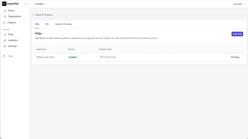248x139 pixels.
Task: Switch to the URL tab
Action: pos(47,24)
